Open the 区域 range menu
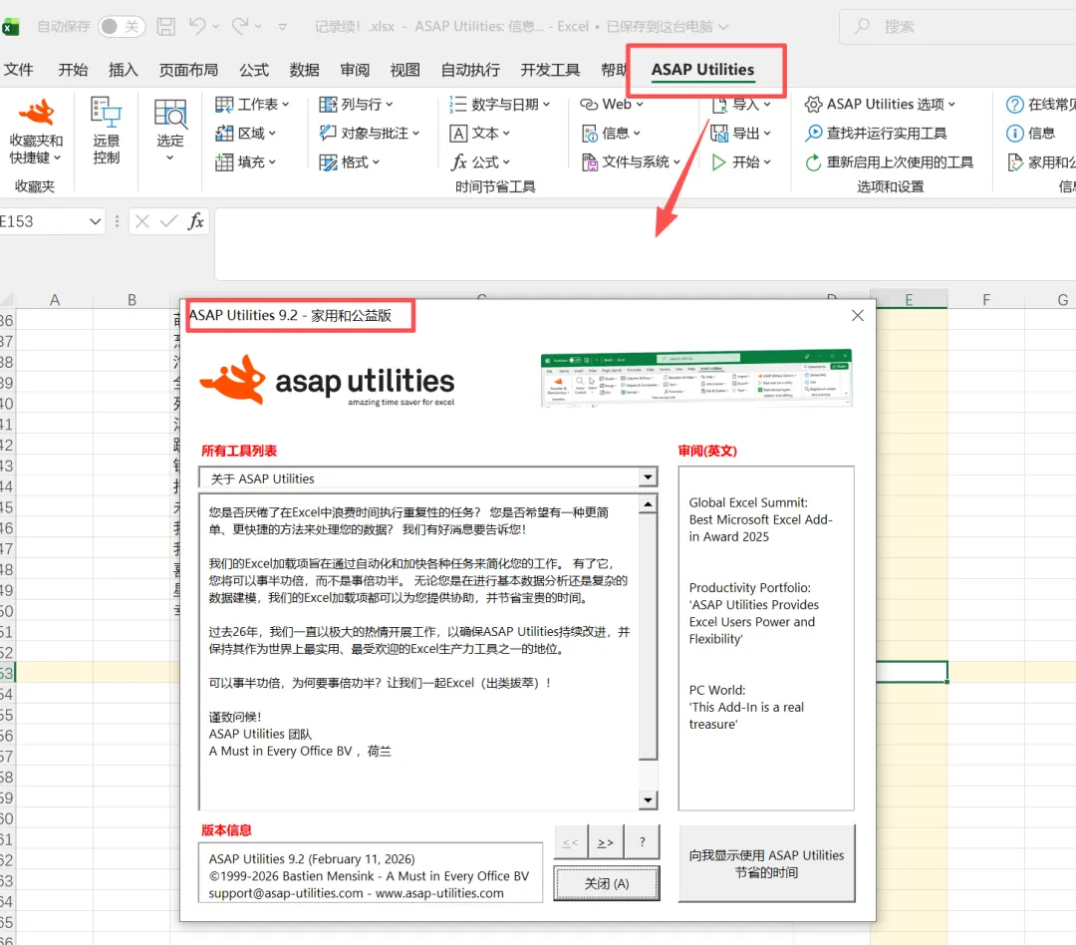Screen dimensions: 1076x945 tap(245, 134)
